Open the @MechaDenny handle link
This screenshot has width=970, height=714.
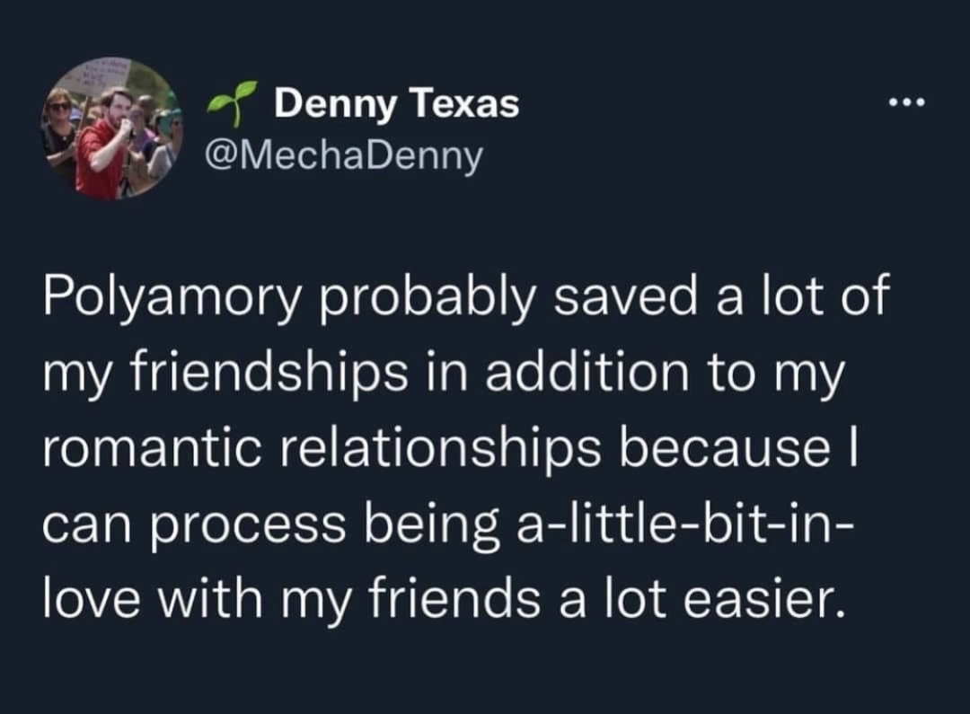click(344, 156)
